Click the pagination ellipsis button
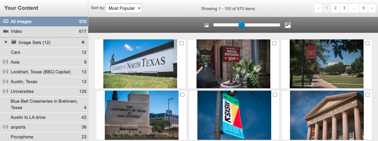Viewport: 378px width, 141px height. pos(354,8)
